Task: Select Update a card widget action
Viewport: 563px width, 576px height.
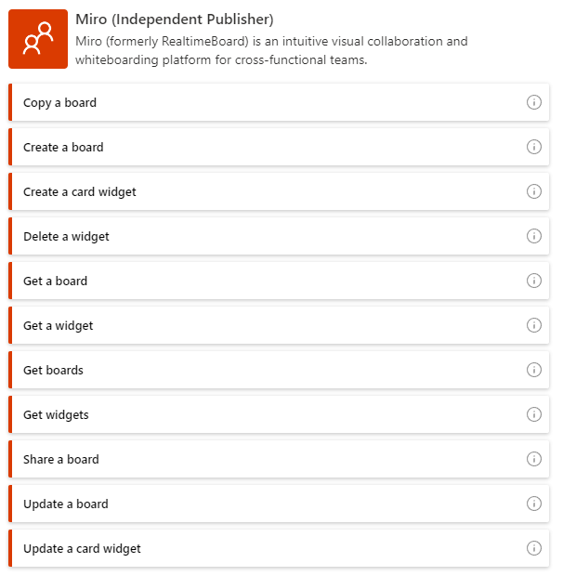Action: (x=279, y=548)
